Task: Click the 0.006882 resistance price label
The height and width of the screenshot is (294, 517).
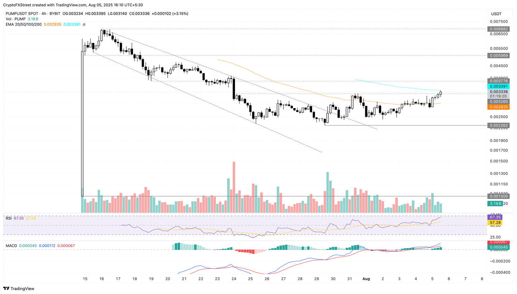Action: tap(498, 29)
